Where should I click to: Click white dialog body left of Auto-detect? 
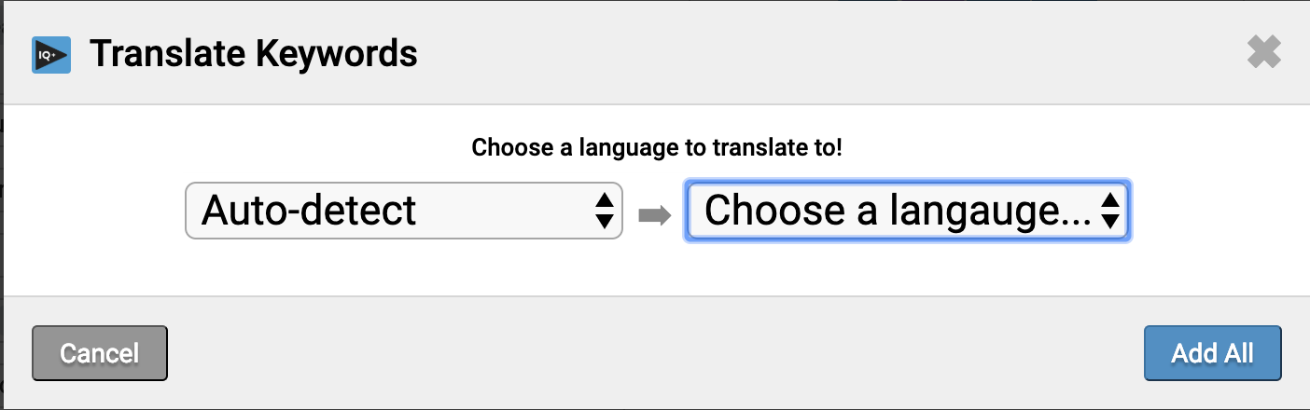[x=93, y=211]
